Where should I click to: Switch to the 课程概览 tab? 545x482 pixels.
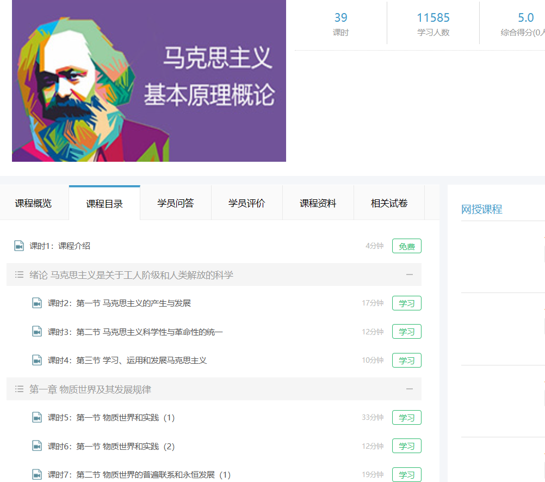[x=33, y=203]
